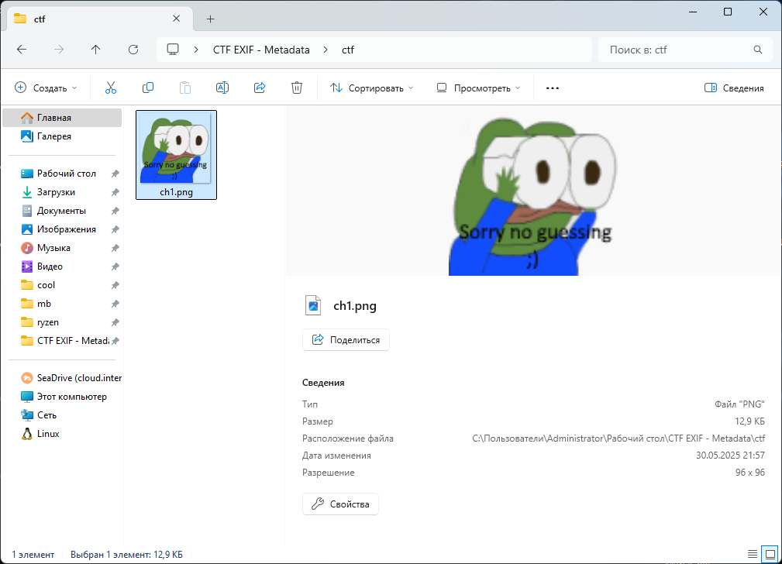Go back with the left arrow
Viewport: 782px width, 564px height.
tap(22, 50)
